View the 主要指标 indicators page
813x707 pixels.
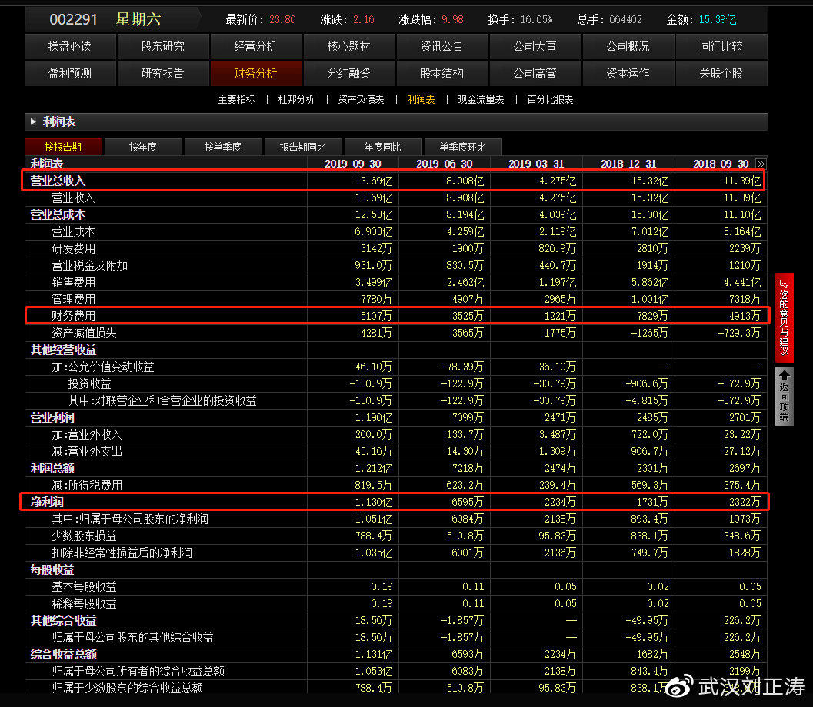tap(237, 99)
